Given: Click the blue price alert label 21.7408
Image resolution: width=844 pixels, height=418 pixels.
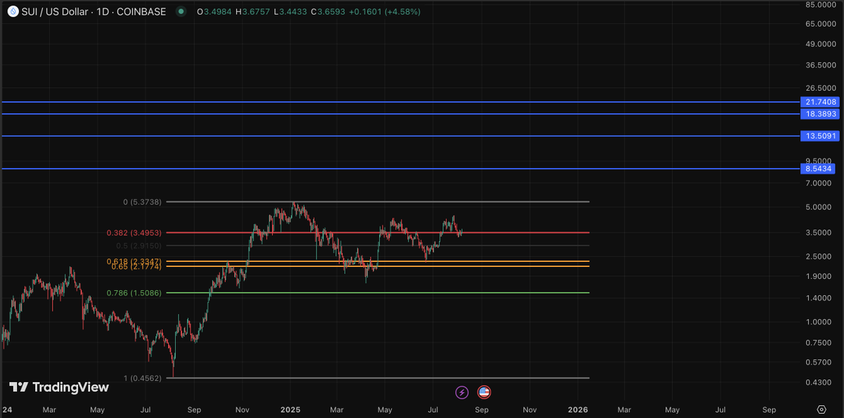Looking at the screenshot, I should click(x=820, y=102).
